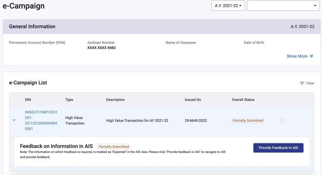This screenshot has width=322, height=175.
Task: Click the Overall Status Partially Submitted badge
Action: [x=248, y=121]
